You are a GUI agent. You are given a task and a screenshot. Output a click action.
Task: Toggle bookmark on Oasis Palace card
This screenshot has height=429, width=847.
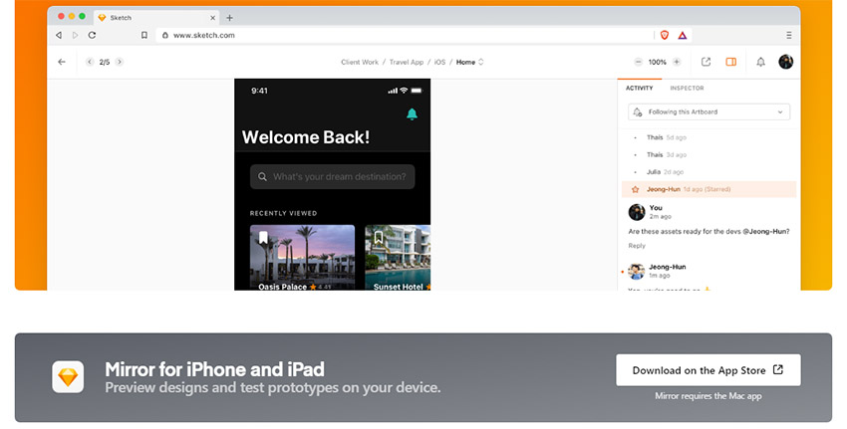pyautogui.click(x=263, y=238)
